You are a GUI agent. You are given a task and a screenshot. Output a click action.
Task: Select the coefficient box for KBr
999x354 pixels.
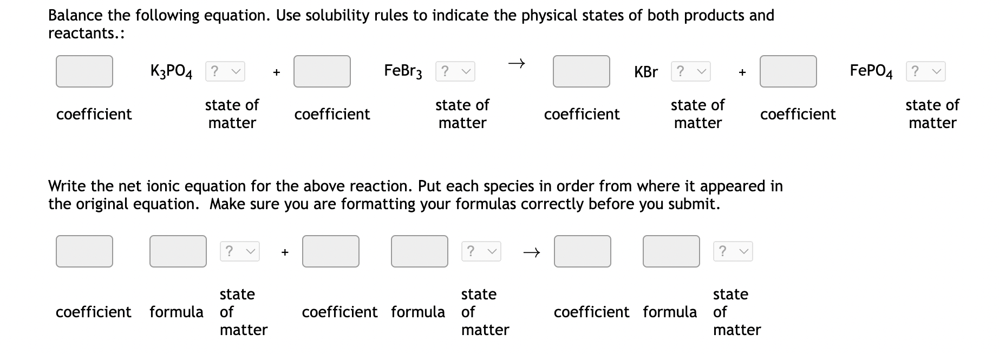tap(581, 71)
